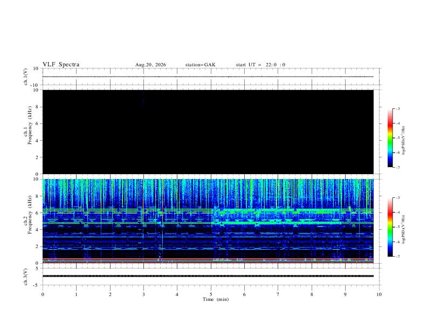
Task: Click the ch.3(V) waveform trace
Action: click(208, 276)
